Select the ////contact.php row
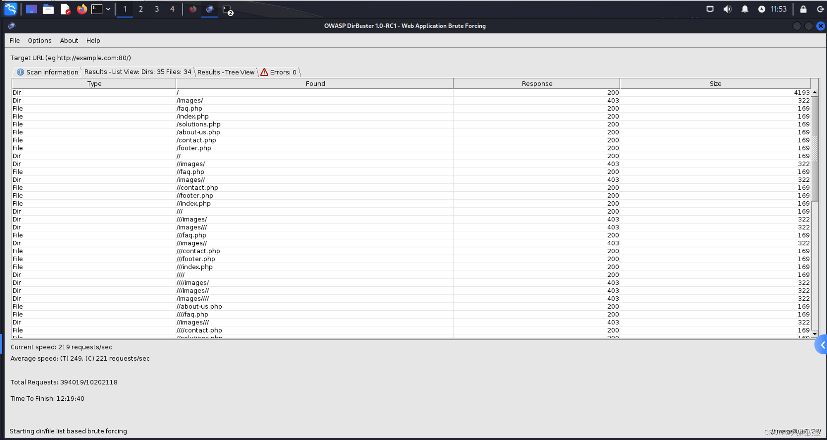 pos(411,330)
